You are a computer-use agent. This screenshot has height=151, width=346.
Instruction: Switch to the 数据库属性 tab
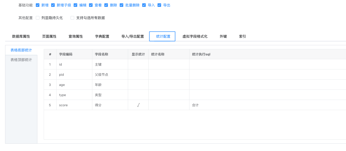pos(21,36)
